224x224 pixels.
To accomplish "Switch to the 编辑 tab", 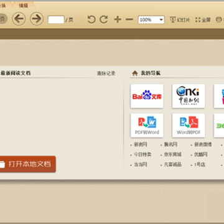I will (24, 6).
